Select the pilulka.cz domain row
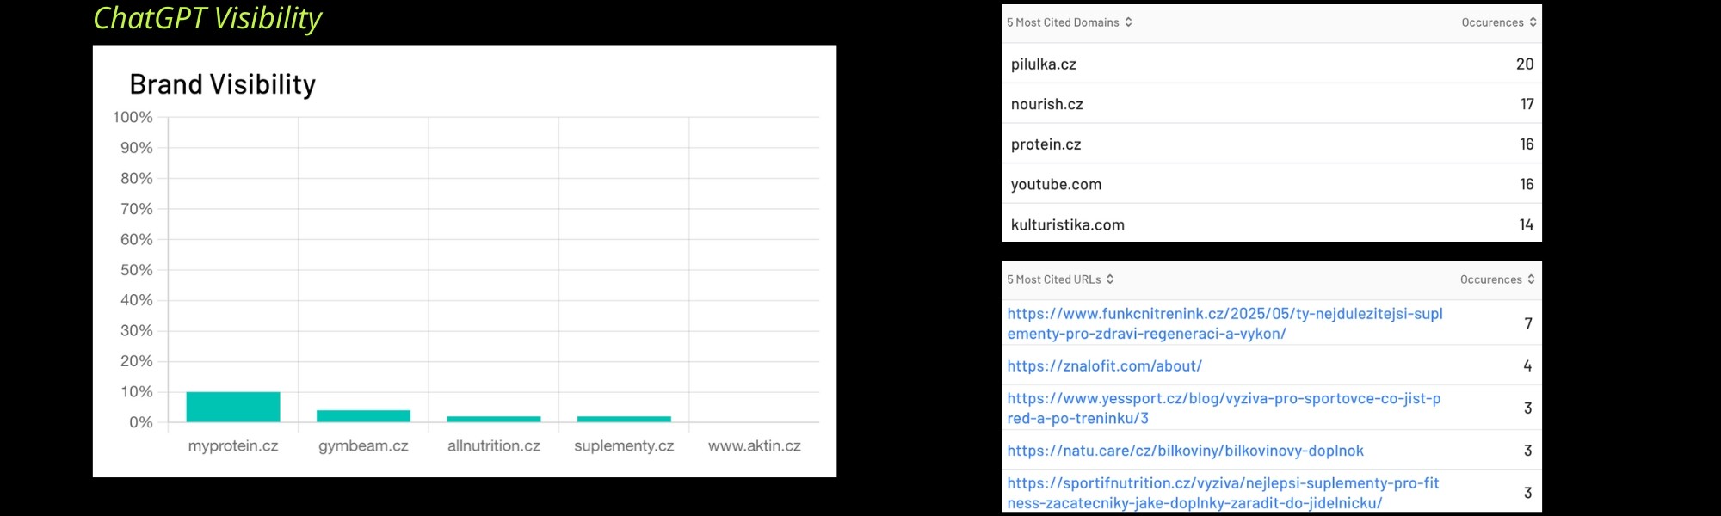 coord(1272,64)
